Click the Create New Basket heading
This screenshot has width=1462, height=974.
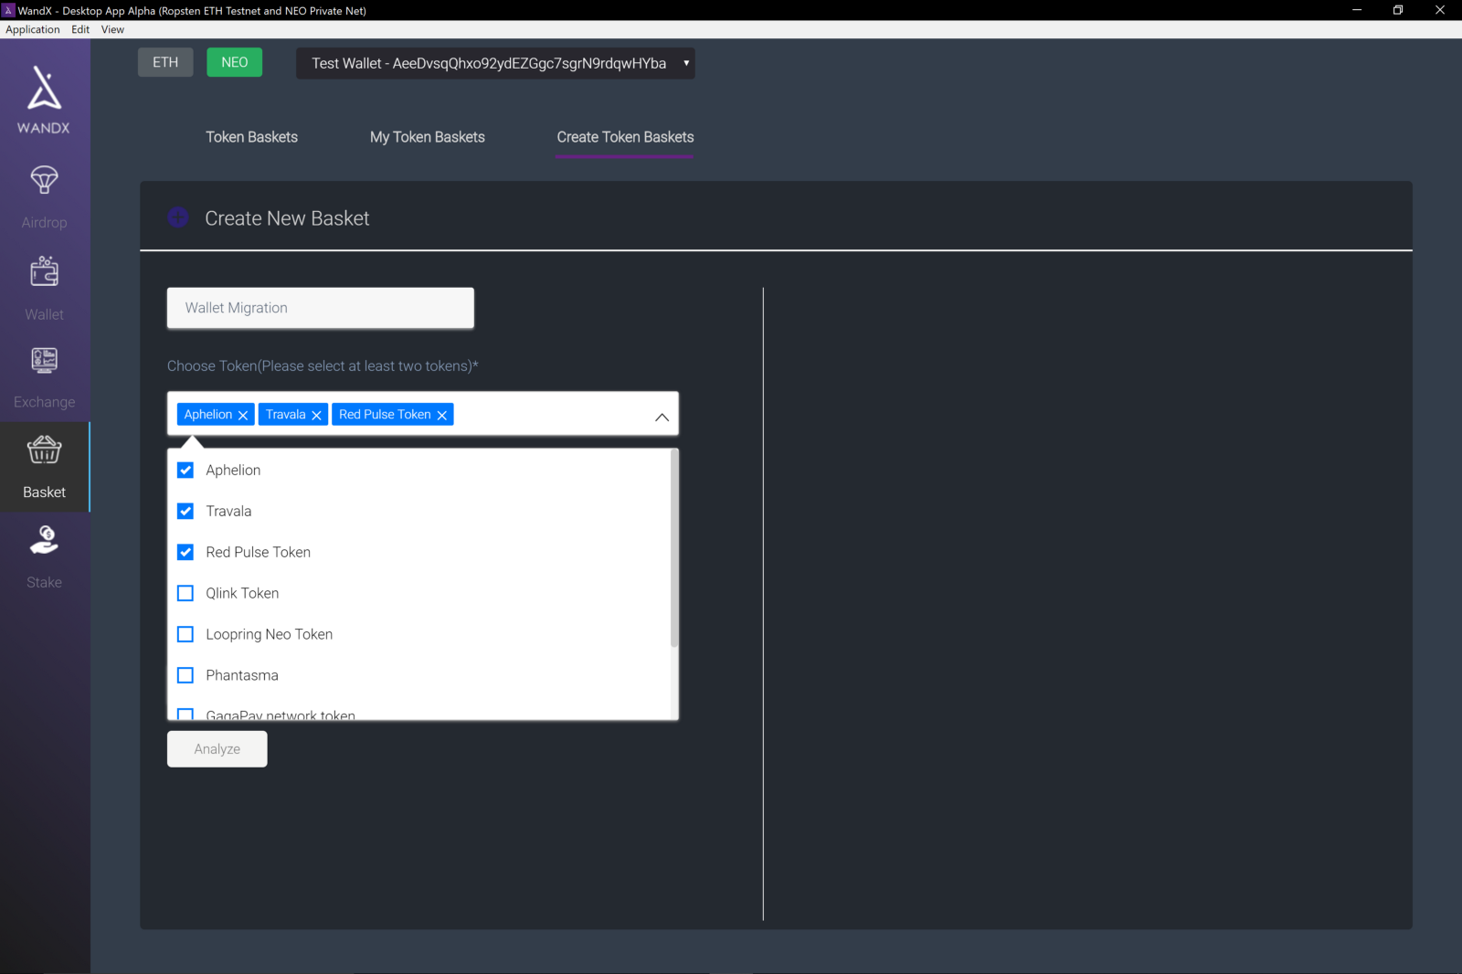pos(287,218)
